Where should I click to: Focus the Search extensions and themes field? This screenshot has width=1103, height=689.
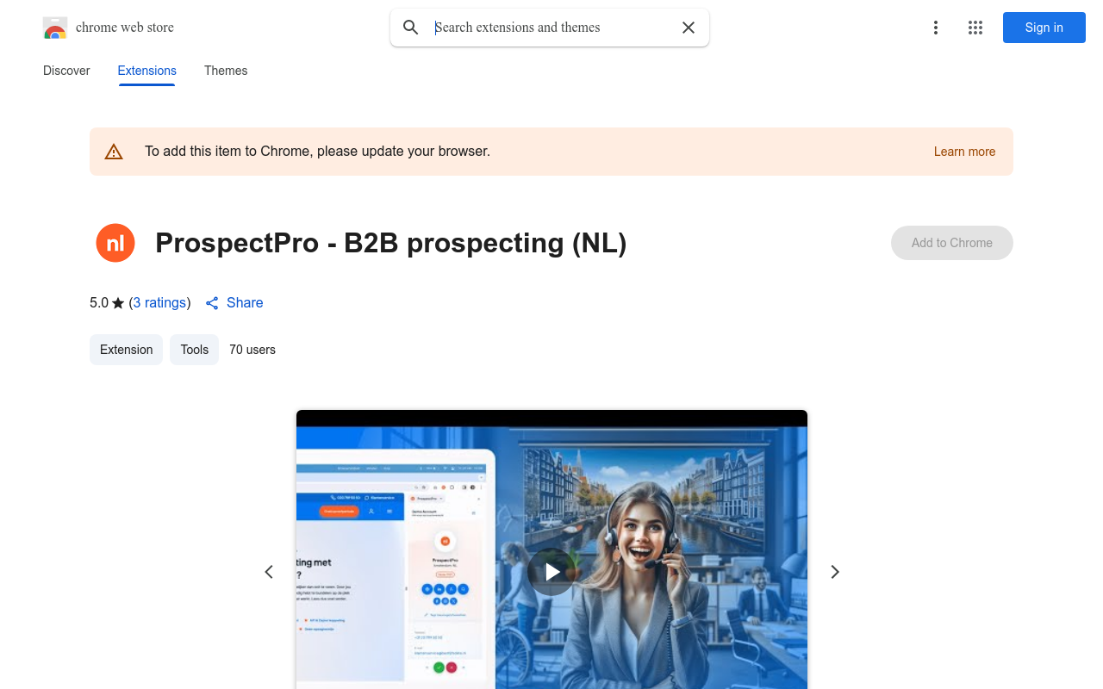coord(550,28)
